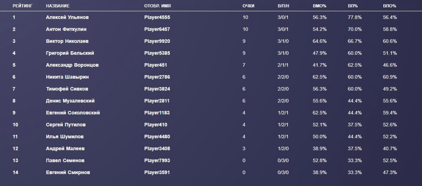Sort by the ВМО% column header
Viewport: 422px width, 186px height.
(x=321, y=6)
